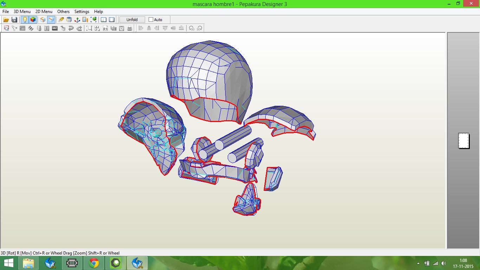Open the Settings menu
Image resolution: width=480 pixels, height=270 pixels.
pyautogui.click(x=82, y=12)
